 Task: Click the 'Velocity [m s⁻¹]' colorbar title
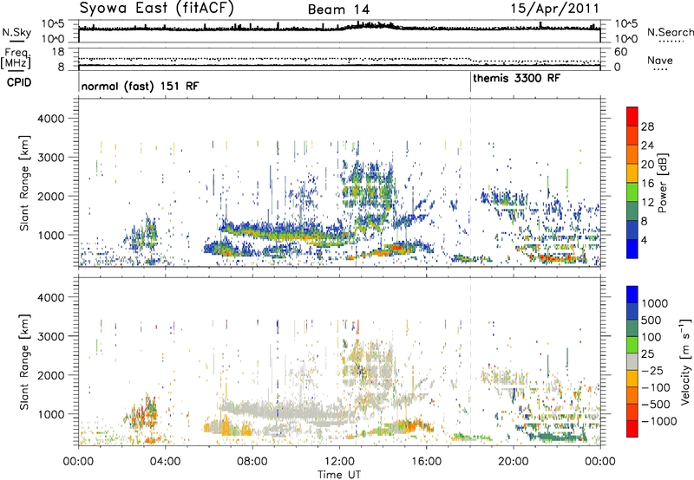coord(685,361)
